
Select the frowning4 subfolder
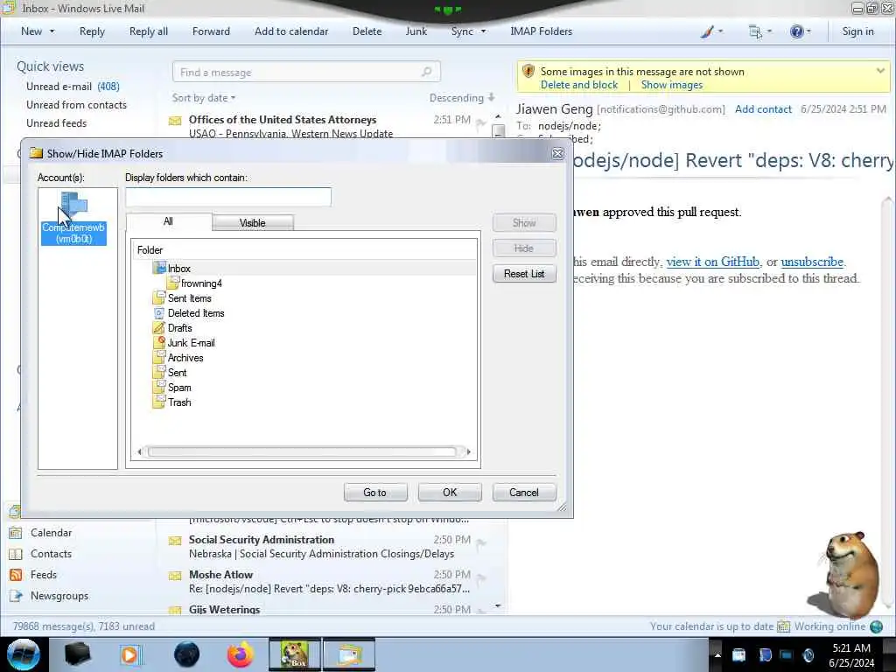click(x=200, y=283)
